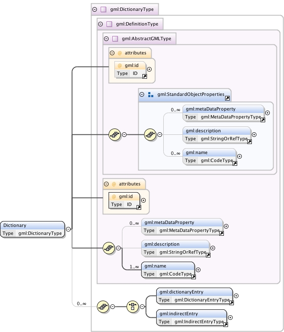Collapse the 0..∞ sequence before the choice
The height and width of the screenshot is (332, 284).
click(x=113, y=306)
